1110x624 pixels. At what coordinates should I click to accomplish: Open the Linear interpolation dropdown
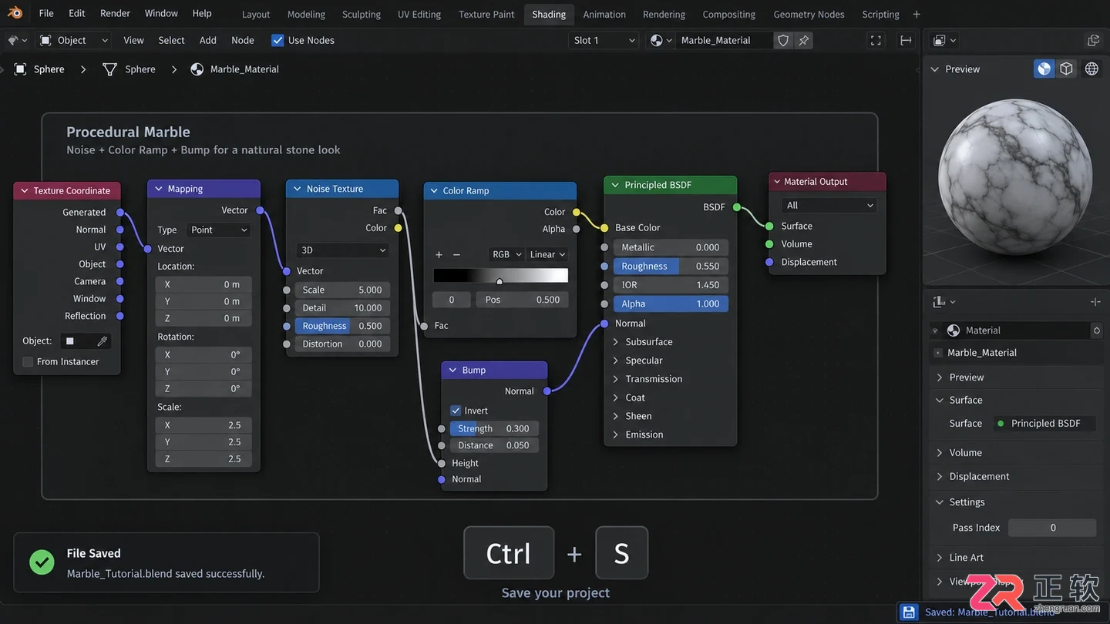548,254
